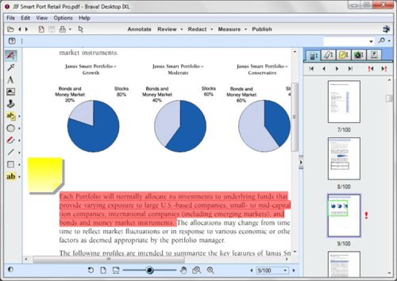Click the Publish button
Image resolution: width=397 pixels, height=281 pixels.
tap(262, 29)
